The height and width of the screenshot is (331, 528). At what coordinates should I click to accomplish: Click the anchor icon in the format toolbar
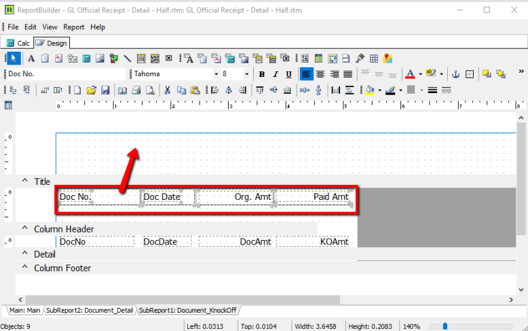[456, 74]
